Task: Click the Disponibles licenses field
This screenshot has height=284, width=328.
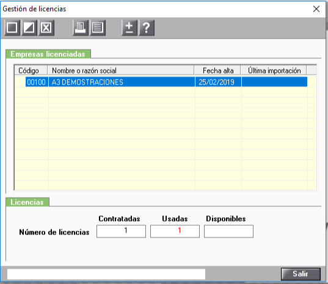Action: 228,231
